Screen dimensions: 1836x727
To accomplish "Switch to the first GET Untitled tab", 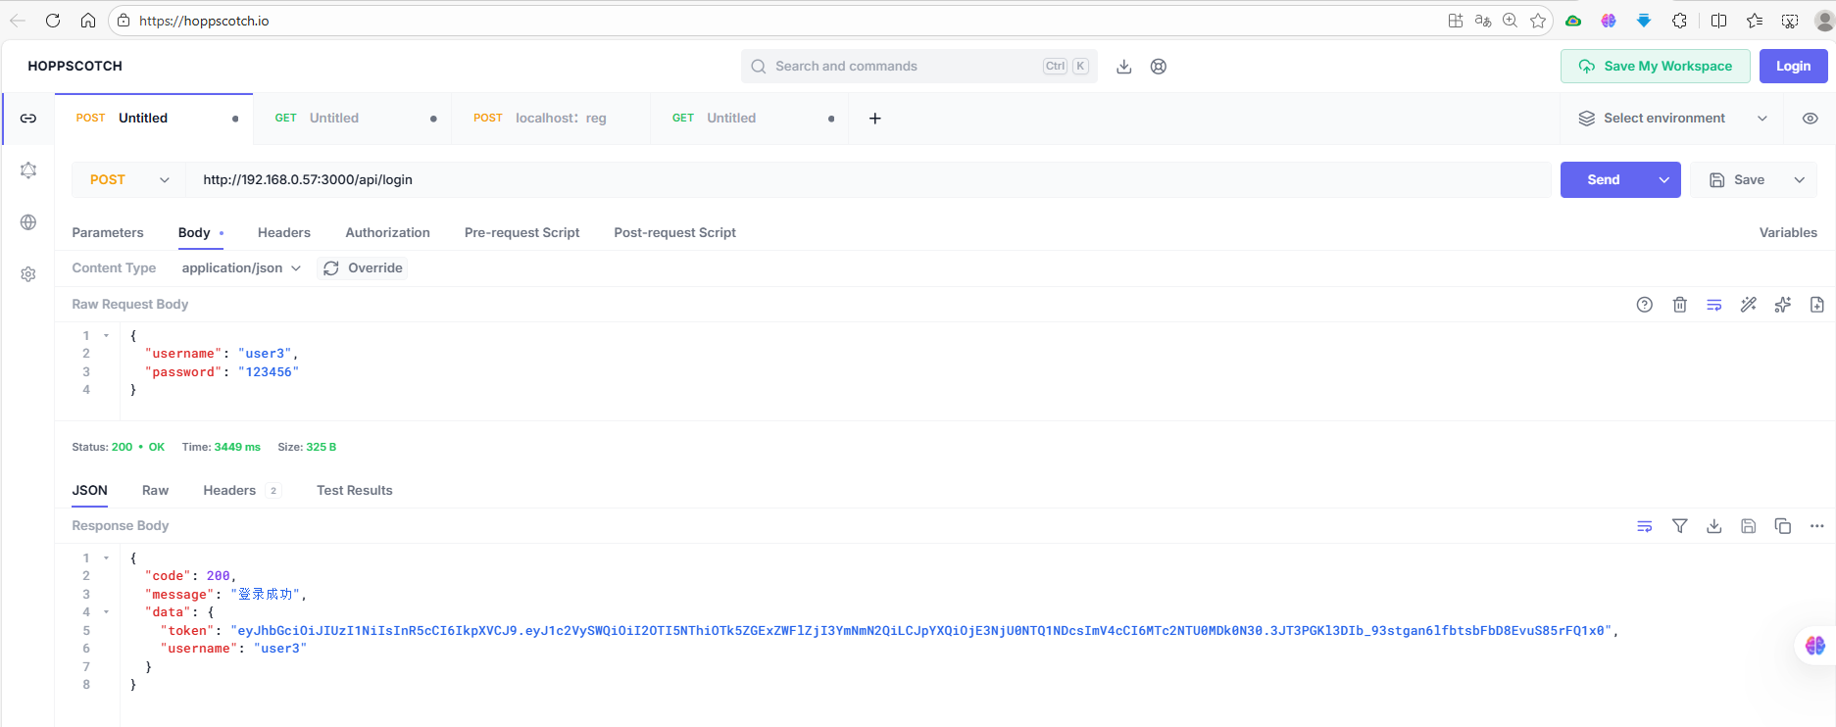I will pos(352,119).
